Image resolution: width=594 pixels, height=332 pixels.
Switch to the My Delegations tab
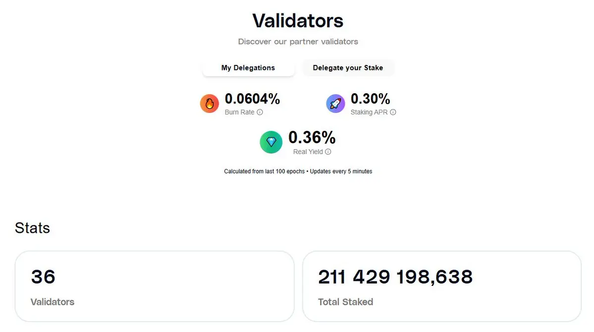(x=248, y=68)
